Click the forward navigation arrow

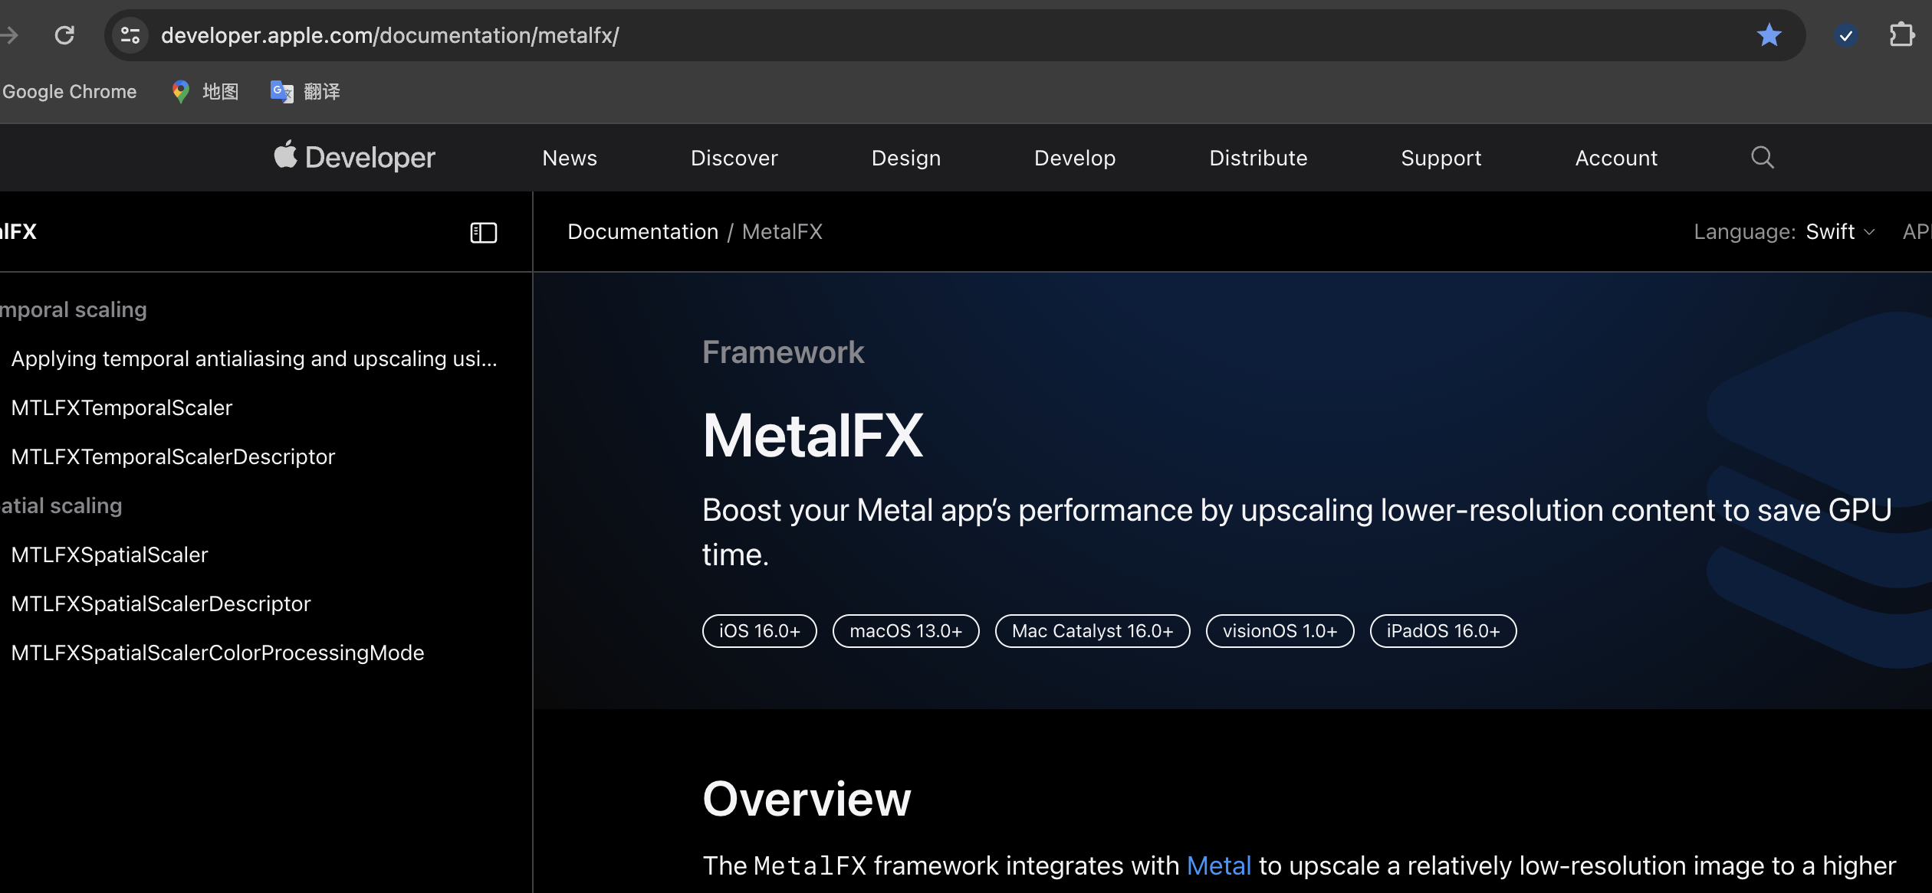(x=9, y=35)
